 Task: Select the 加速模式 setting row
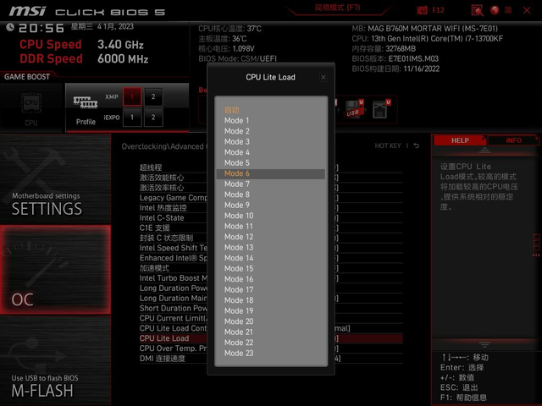(x=271, y=268)
